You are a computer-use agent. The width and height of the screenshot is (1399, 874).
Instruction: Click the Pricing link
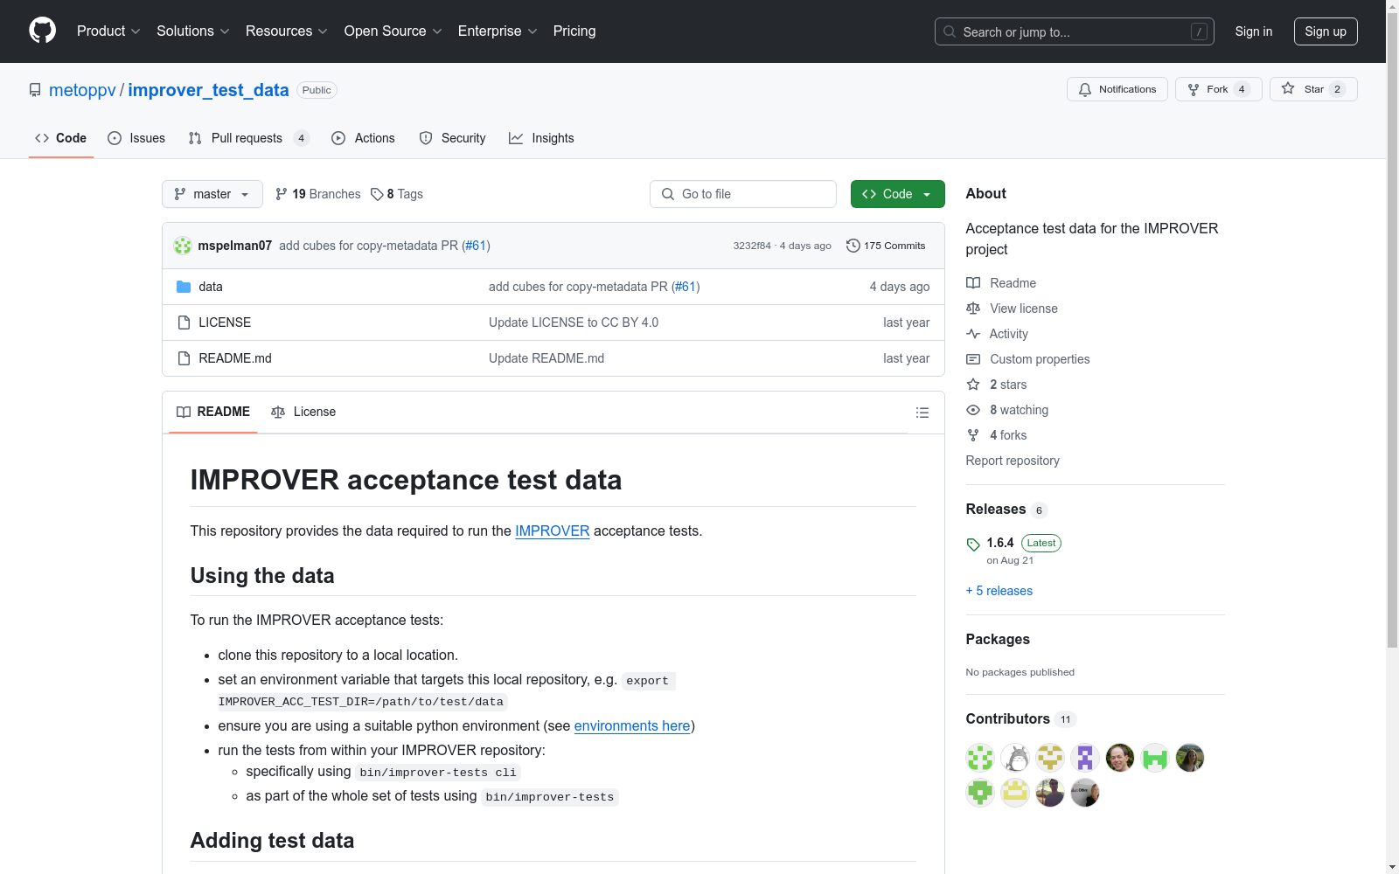point(574,31)
